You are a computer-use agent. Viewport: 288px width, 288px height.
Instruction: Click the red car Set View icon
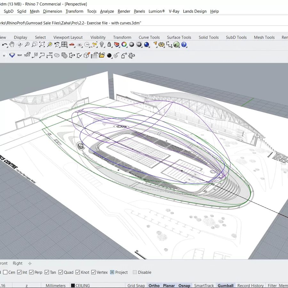point(72,44)
